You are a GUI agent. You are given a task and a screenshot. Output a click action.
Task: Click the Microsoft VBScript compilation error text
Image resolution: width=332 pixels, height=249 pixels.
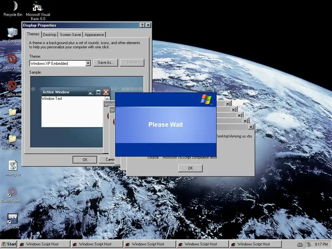click(190, 157)
